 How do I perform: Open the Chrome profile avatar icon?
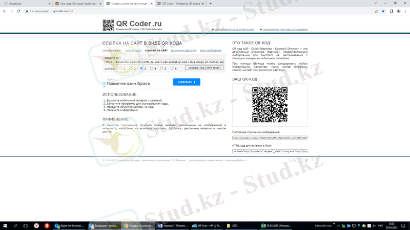[x=398, y=11]
